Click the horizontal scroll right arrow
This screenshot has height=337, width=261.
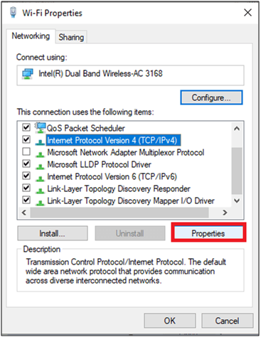tap(225, 213)
